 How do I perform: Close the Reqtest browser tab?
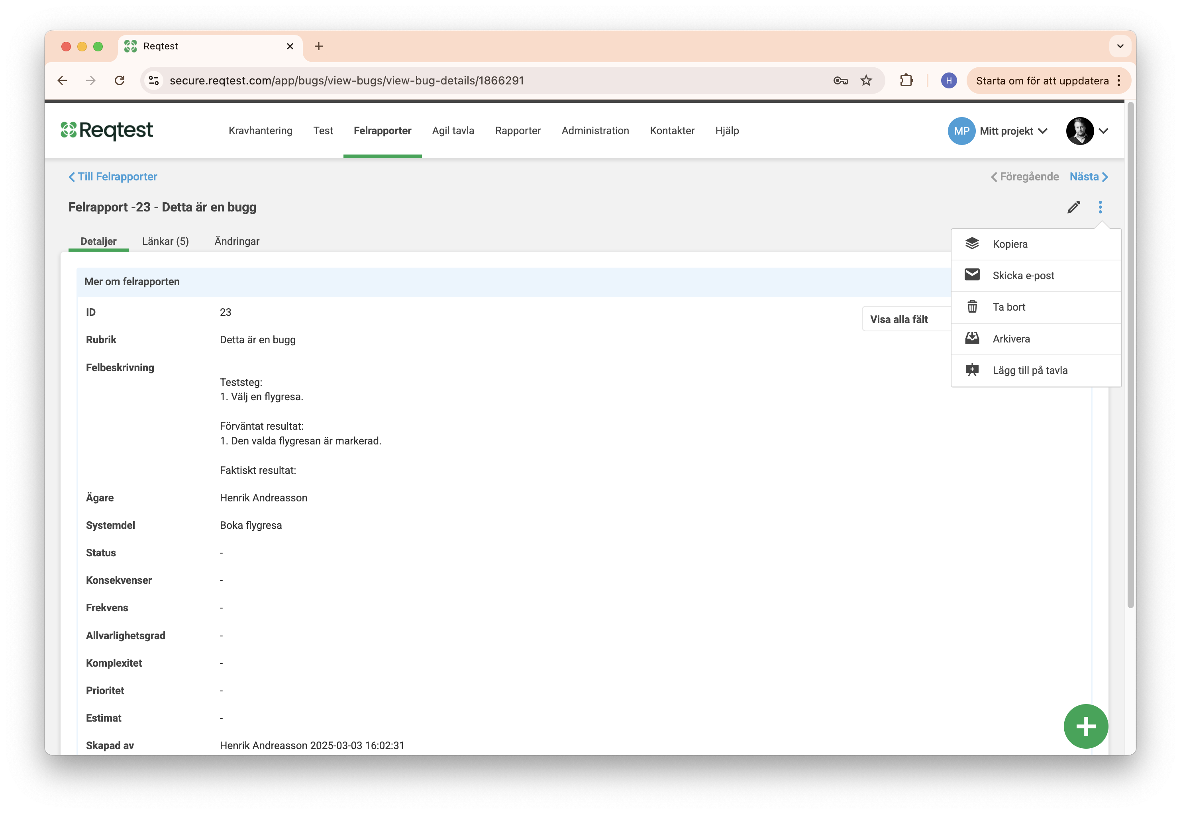click(290, 47)
